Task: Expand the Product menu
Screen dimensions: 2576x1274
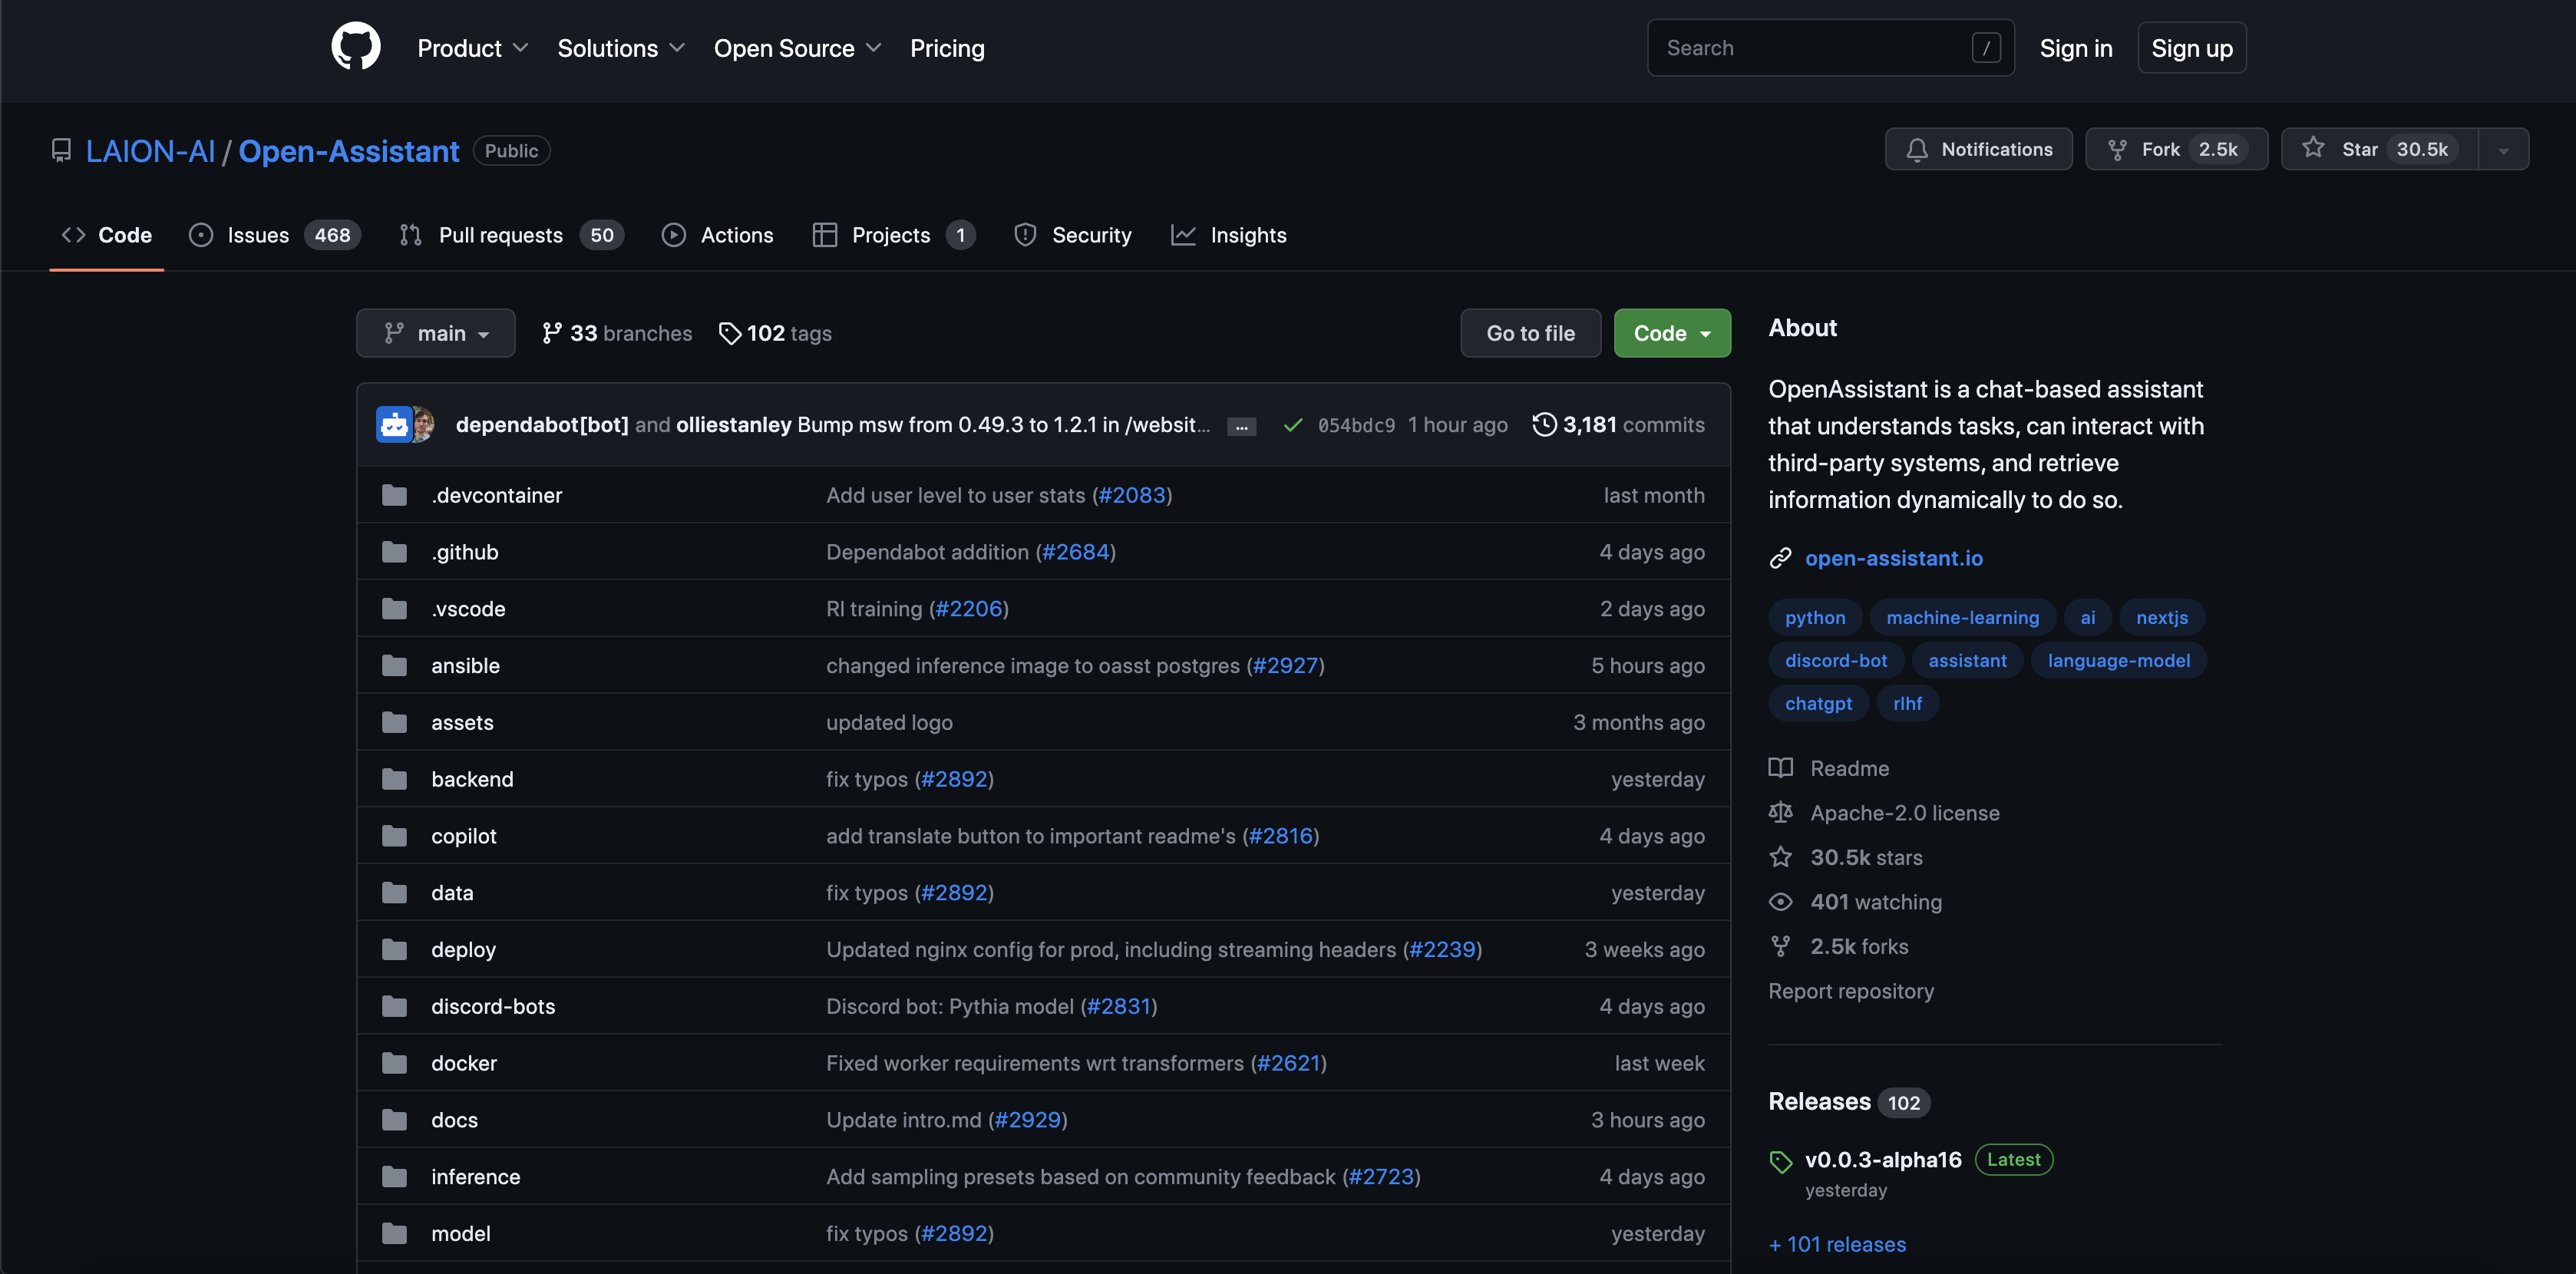Action: [473, 48]
